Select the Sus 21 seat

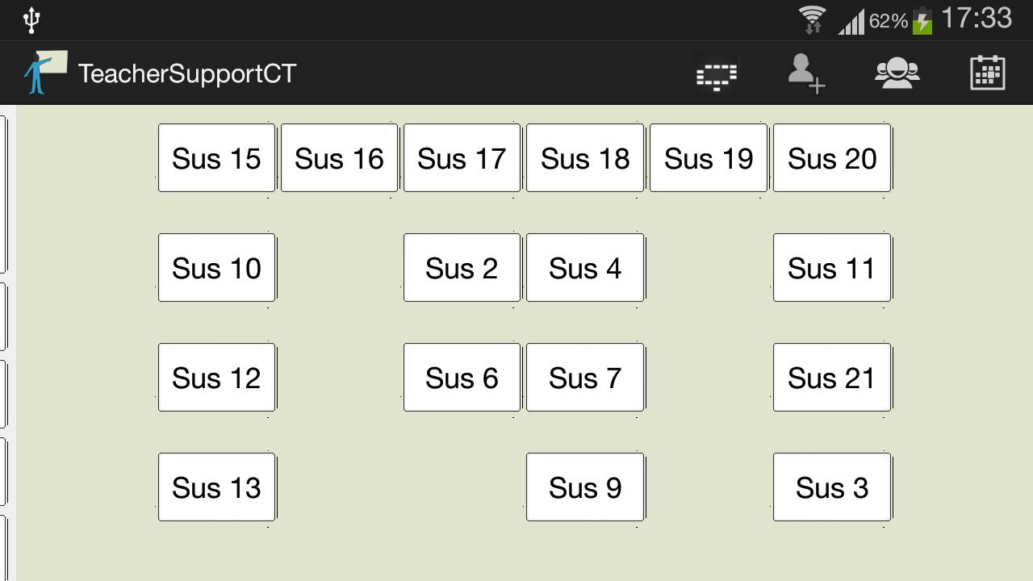[831, 377]
